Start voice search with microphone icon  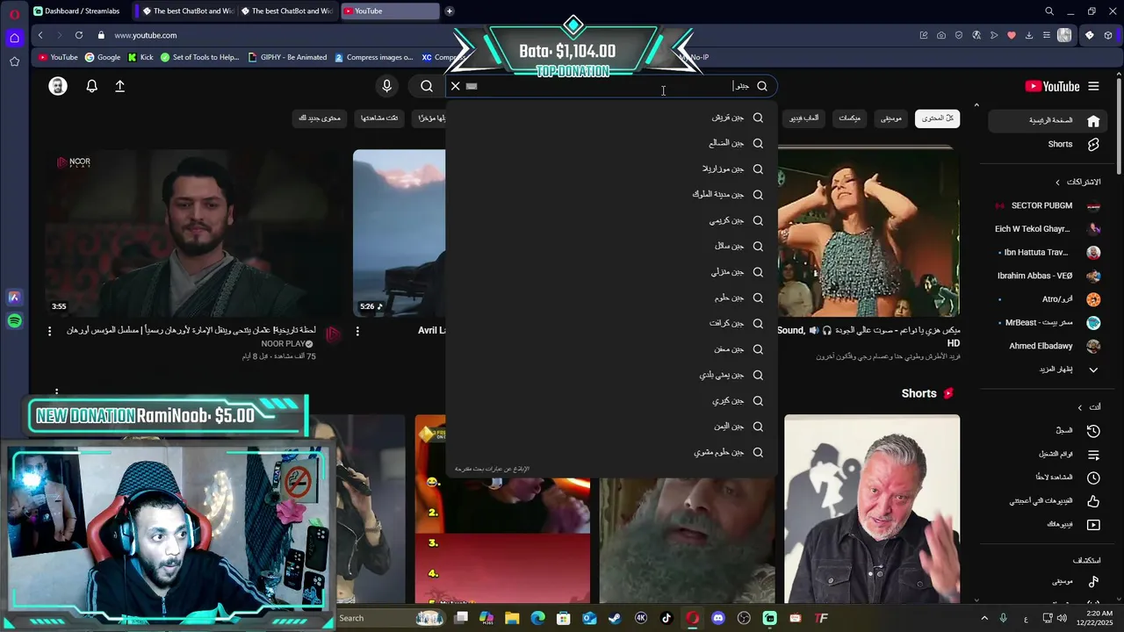(x=386, y=86)
